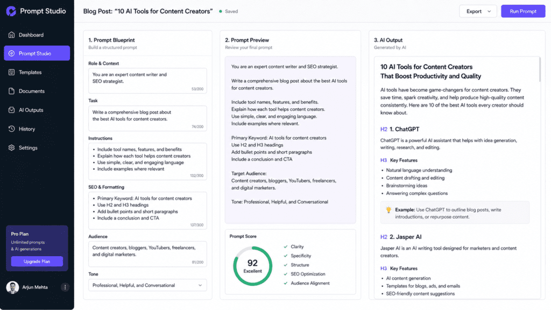Click the Templates sidebar icon
This screenshot has width=551, height=310.
12,72
